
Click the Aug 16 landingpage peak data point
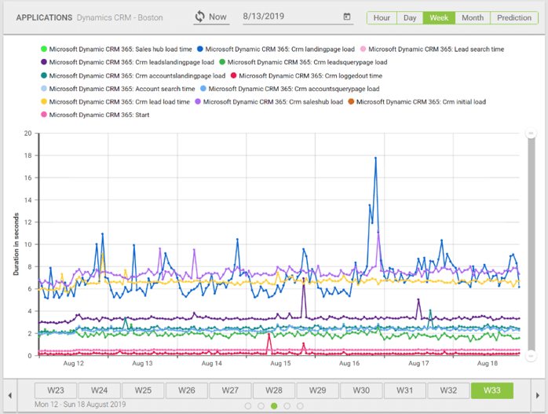pos(376,158)
